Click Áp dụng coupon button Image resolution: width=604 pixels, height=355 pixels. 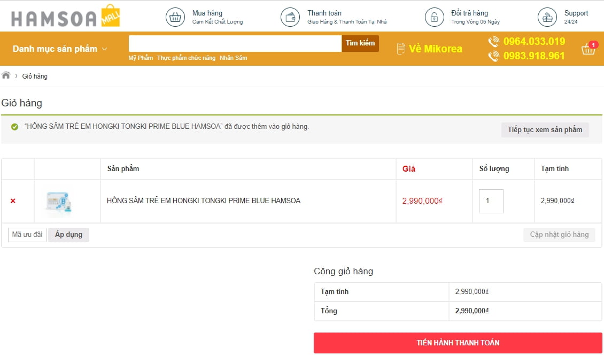click(x=68, y=235)
